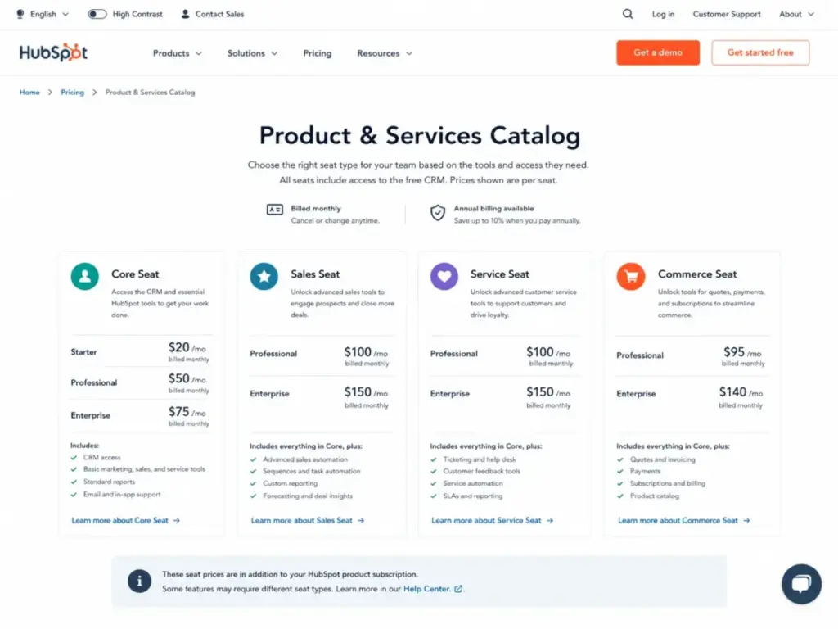This screenshot has width=838, height=629.
Task: Expand the Resources menu
Action: tap(385, 53)
